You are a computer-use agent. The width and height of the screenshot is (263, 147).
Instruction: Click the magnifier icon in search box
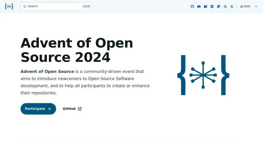(25, 7)
